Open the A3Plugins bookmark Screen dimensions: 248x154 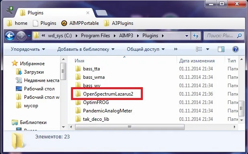(119, 23)
